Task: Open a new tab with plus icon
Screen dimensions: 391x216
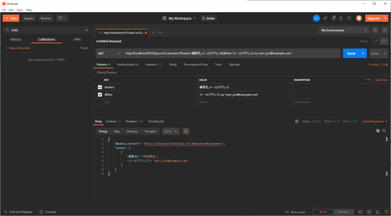Action: pos(153,33)
